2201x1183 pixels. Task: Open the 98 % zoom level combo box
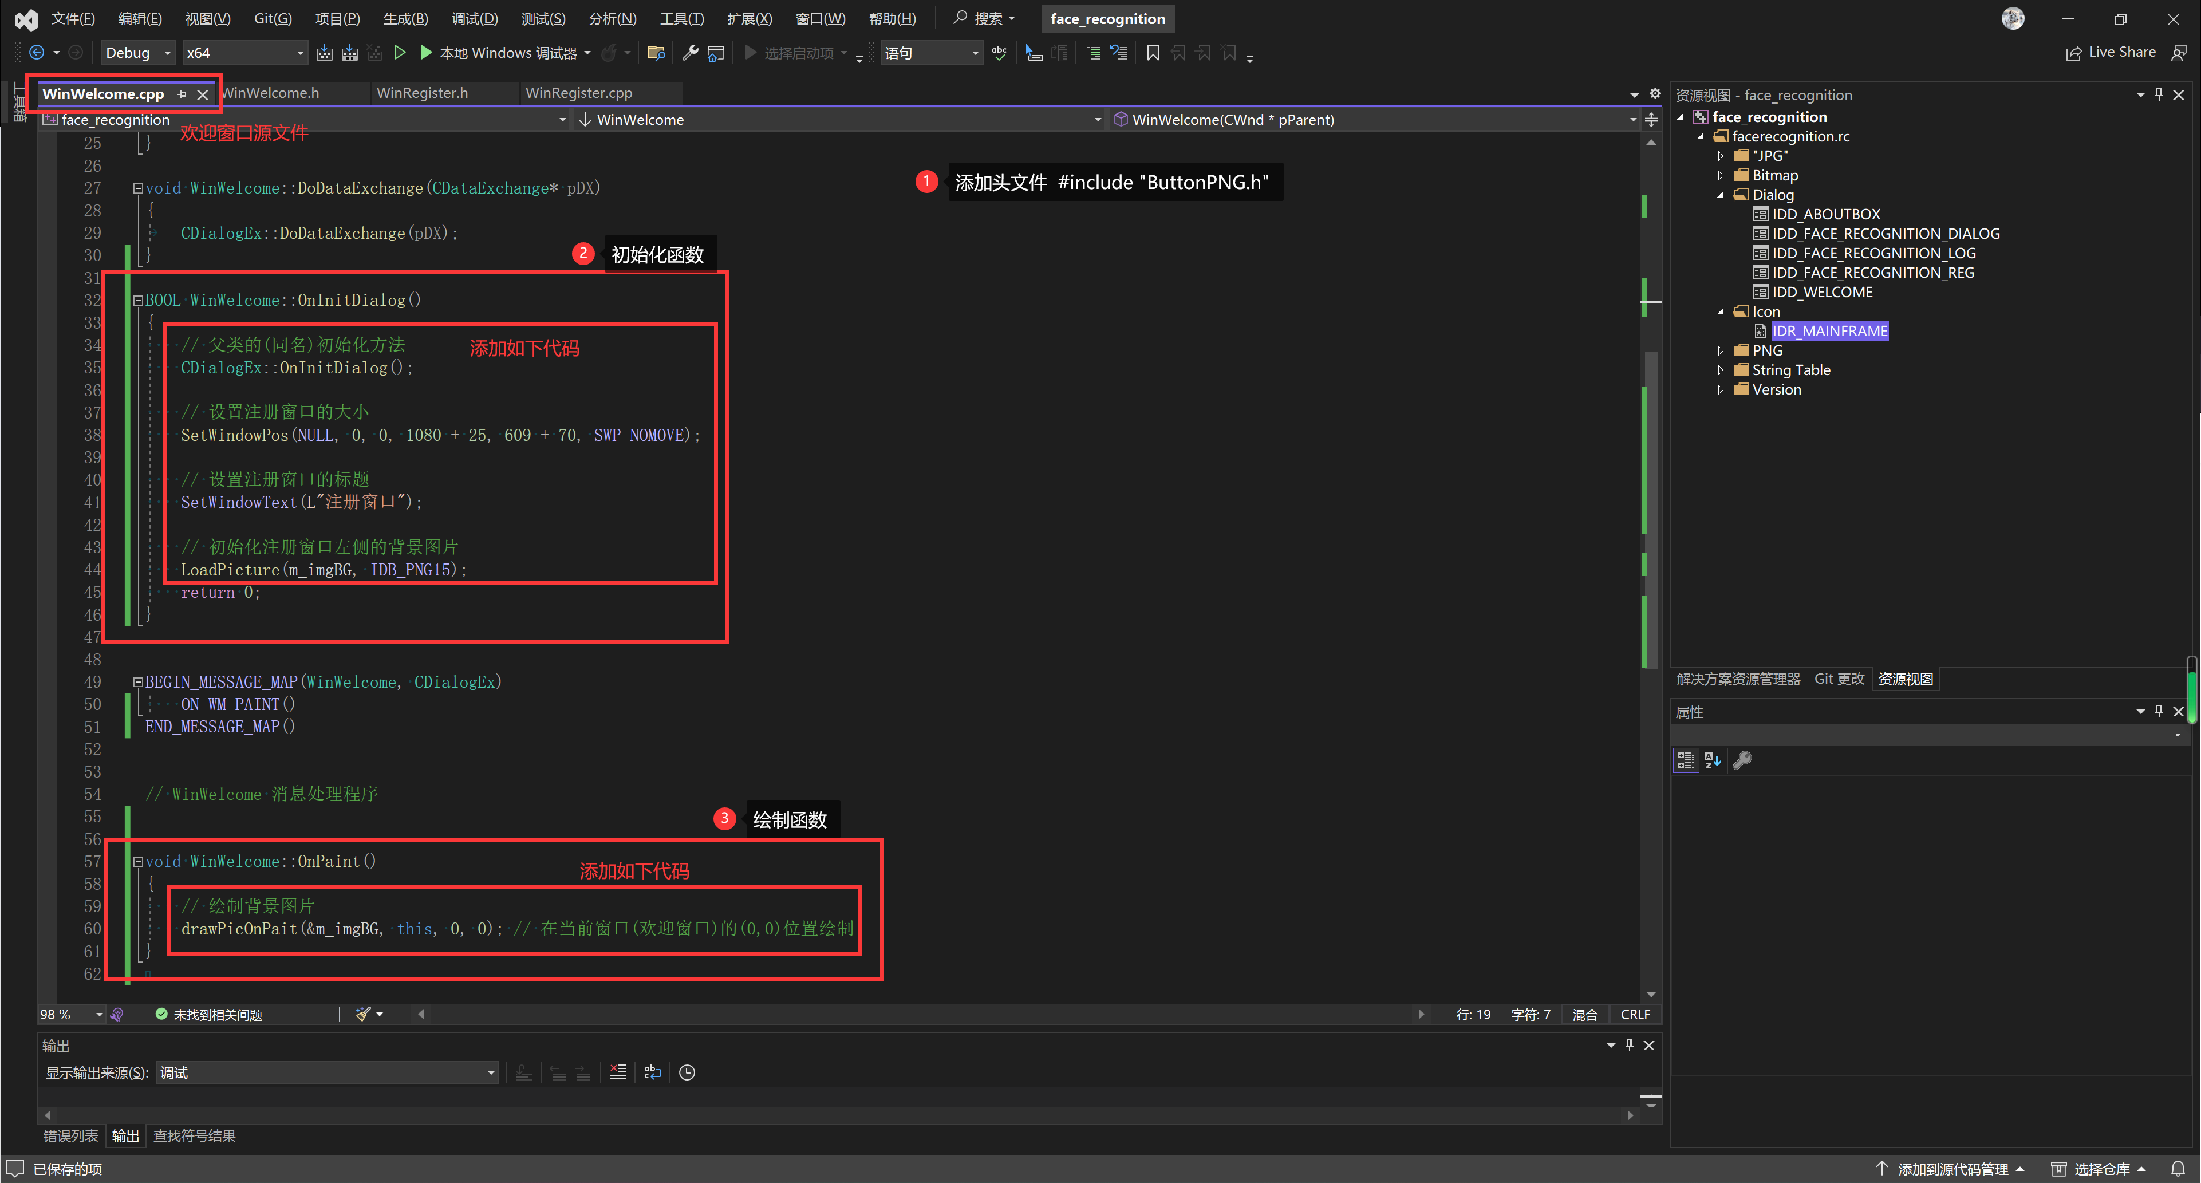[x=99, y=1015]
